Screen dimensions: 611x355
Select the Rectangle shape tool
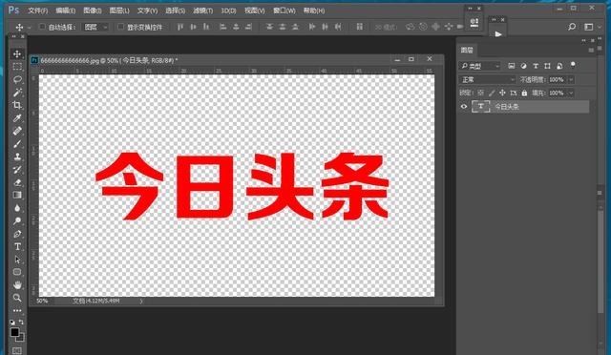click(17, 272)
